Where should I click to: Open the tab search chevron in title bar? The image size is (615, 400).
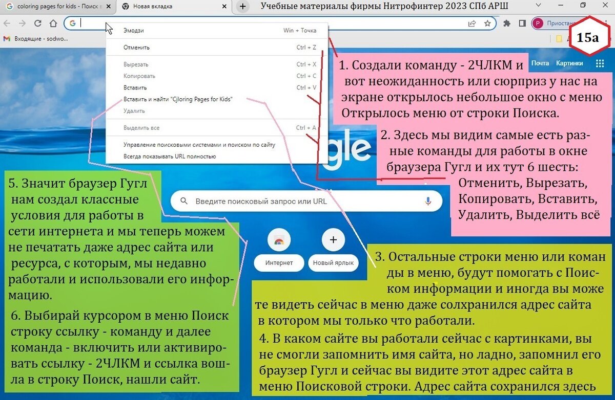538,5
